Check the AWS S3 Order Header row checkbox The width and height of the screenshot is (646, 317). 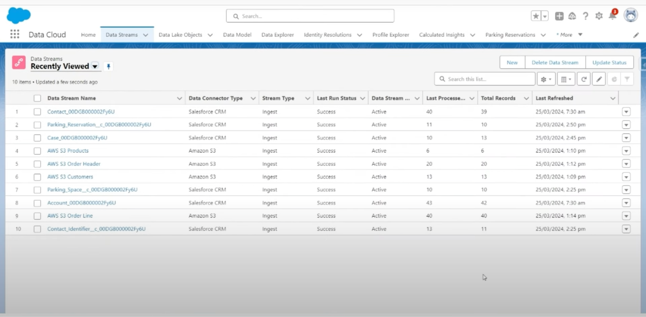(x=37, y=164)
